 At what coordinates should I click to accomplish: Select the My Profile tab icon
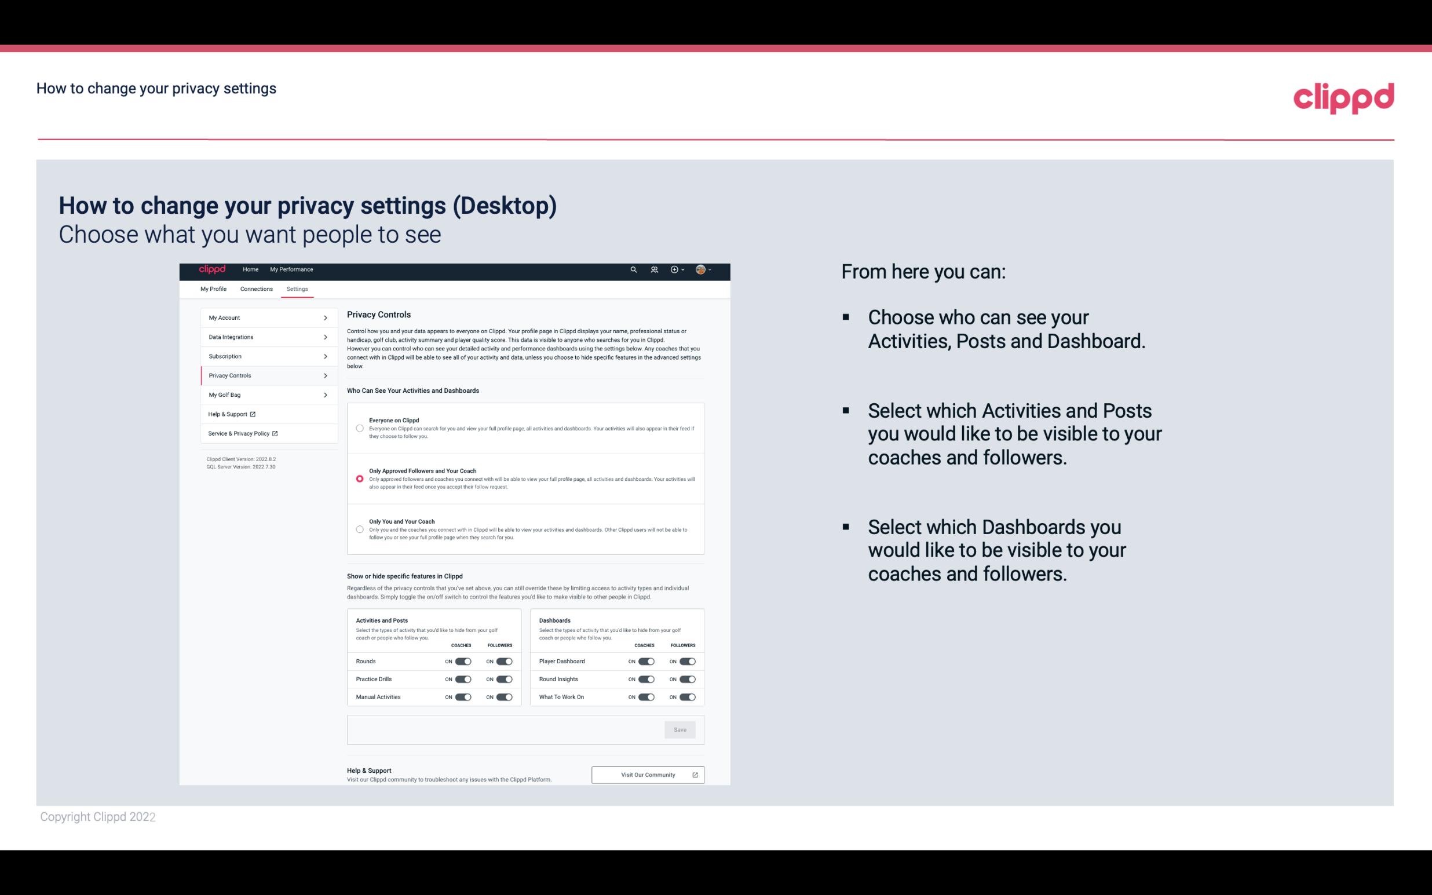213,288
